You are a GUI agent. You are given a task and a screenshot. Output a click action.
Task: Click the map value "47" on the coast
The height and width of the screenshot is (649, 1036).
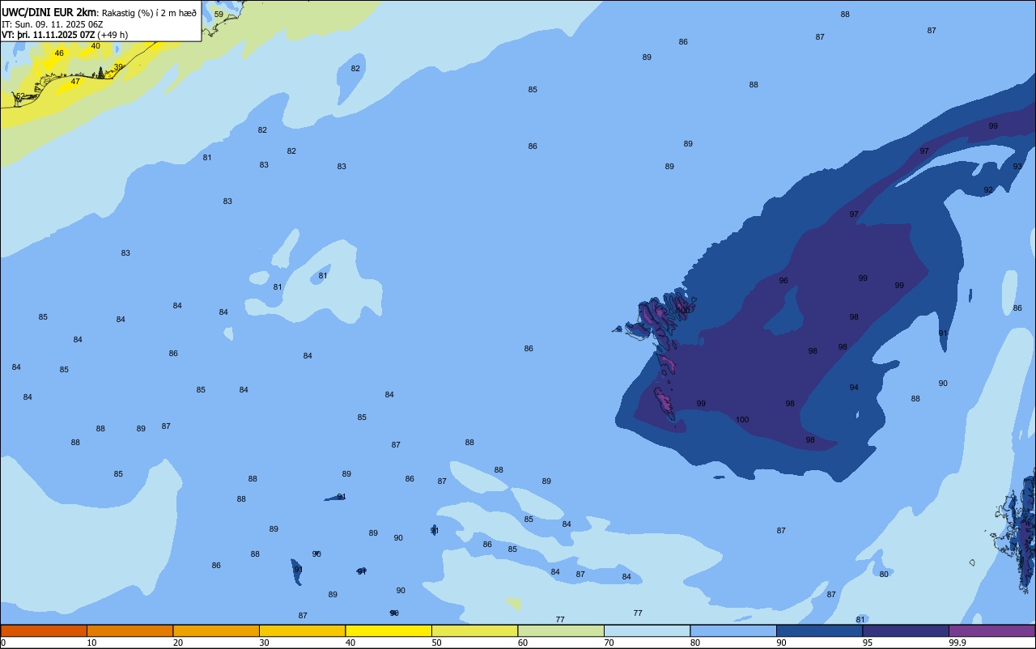75,82
